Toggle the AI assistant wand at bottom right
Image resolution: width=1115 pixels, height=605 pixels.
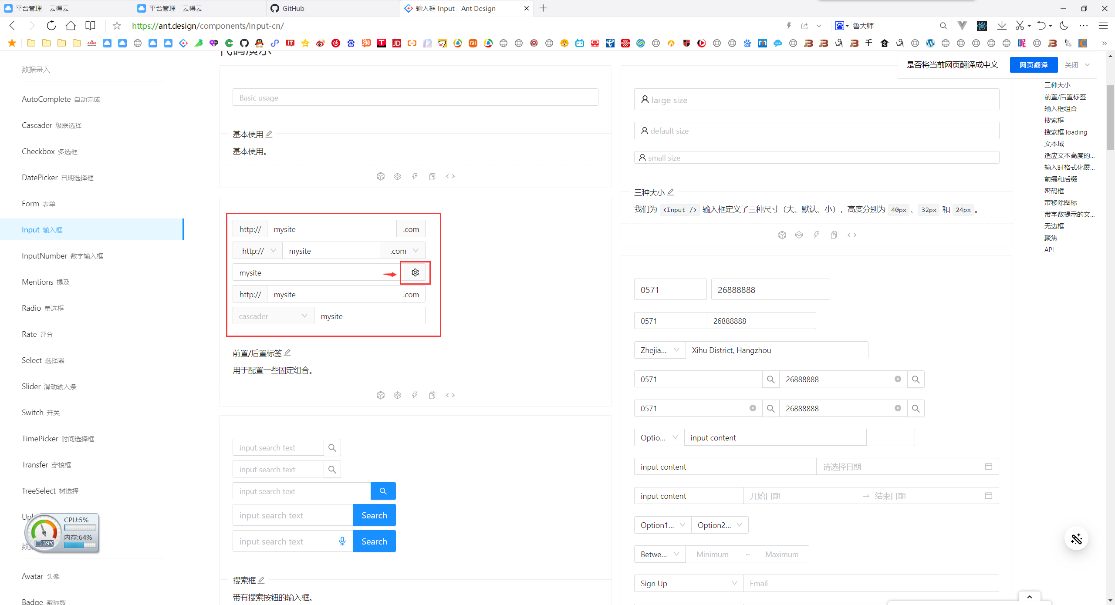coord(1076,539)
